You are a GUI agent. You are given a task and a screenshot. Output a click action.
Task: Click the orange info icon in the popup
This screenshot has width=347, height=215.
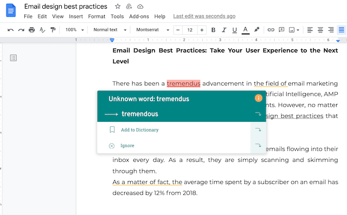tap(258, 98)
